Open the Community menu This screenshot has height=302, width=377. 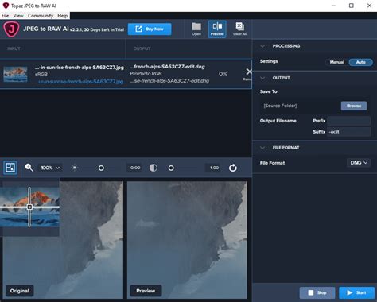(x=41, y=16)
